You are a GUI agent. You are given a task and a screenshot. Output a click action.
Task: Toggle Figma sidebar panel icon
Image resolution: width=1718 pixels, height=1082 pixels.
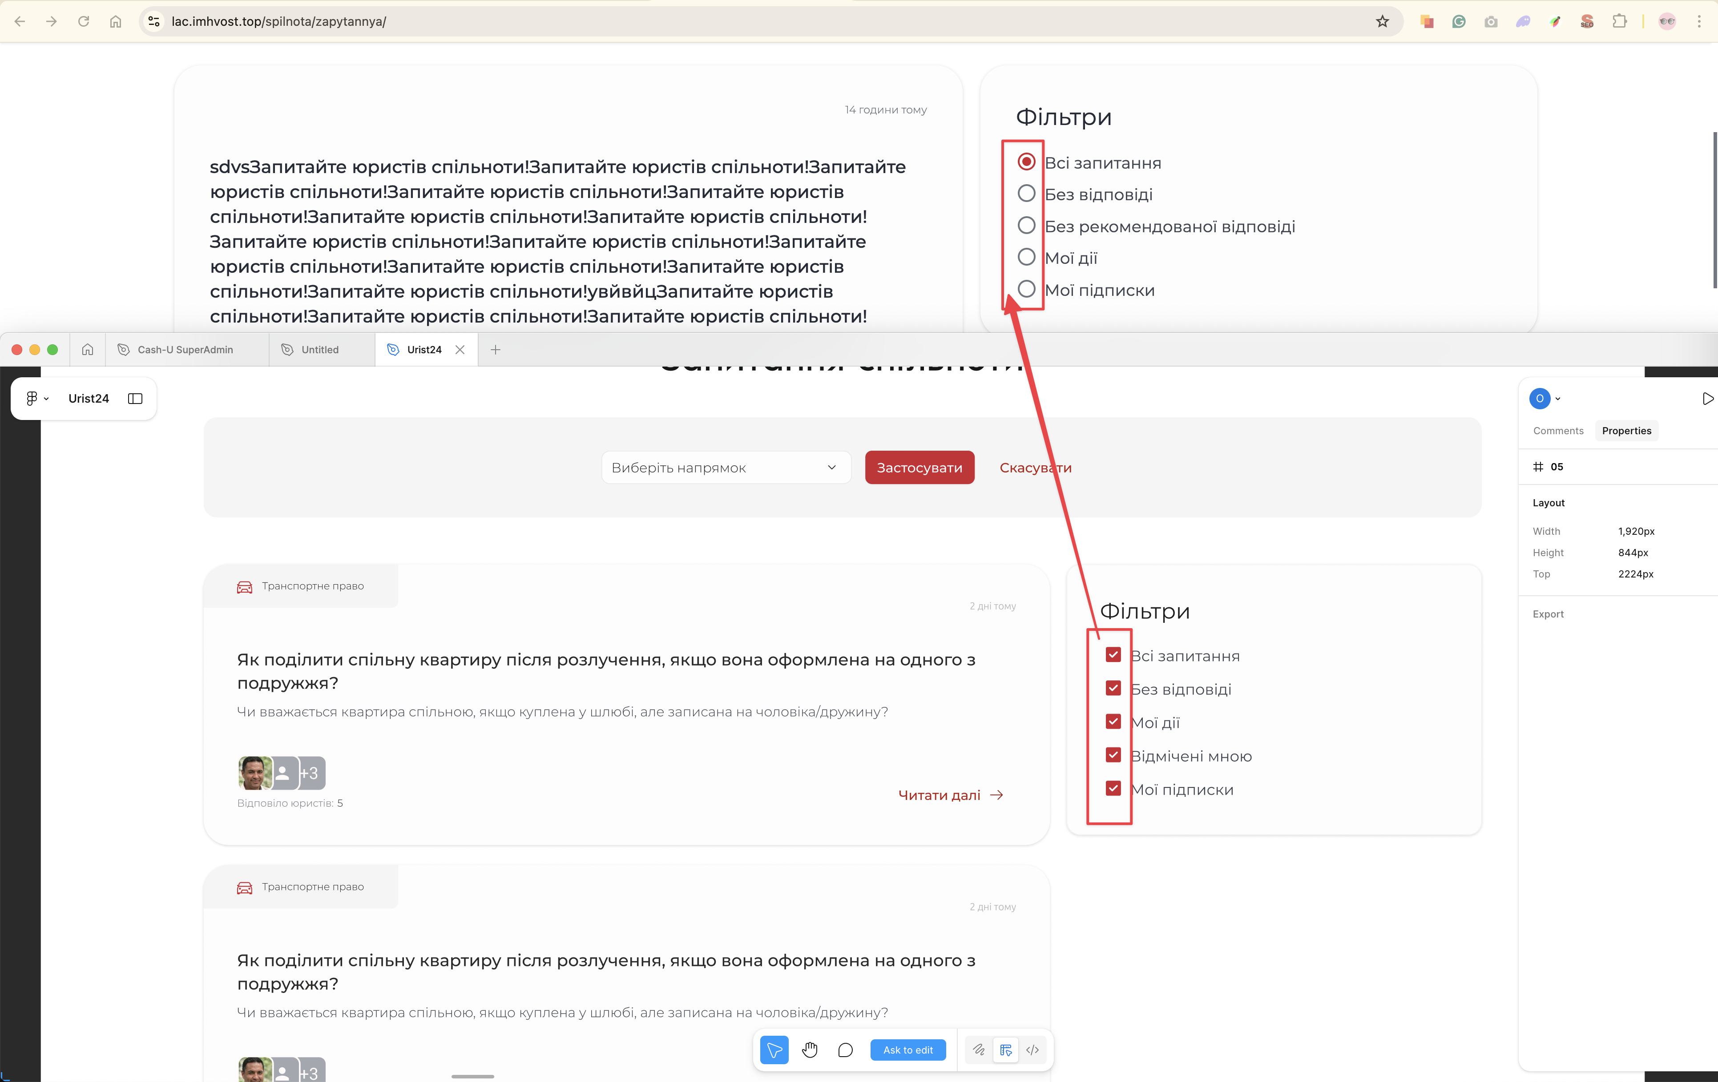click(135, 398)
